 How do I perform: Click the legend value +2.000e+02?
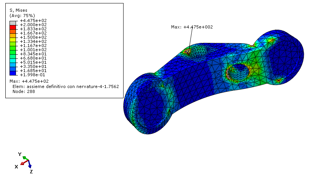point(33,25)
